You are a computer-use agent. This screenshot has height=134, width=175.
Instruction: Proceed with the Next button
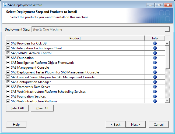[136, 124]
